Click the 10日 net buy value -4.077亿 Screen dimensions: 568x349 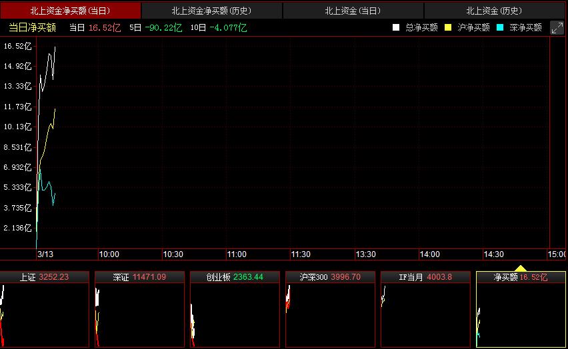coord(227,27)
